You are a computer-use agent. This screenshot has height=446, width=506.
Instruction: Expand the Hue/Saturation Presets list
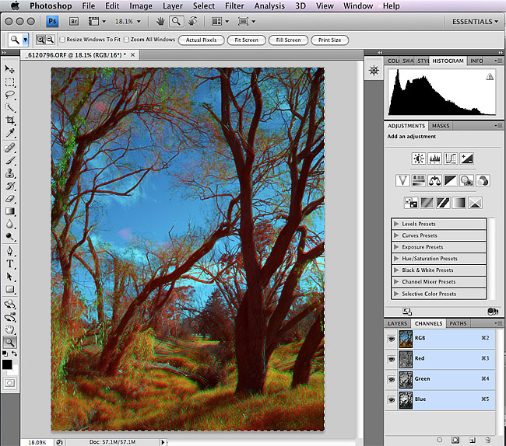[x=396, y=259]
